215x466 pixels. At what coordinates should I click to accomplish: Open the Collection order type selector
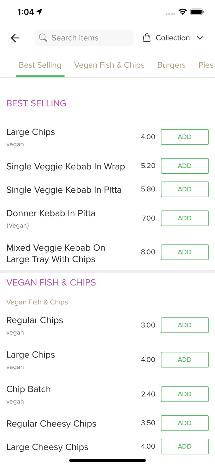tap(172, 38)
